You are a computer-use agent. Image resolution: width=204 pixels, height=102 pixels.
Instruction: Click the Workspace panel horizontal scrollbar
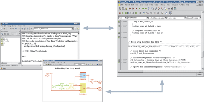point(11,63)
